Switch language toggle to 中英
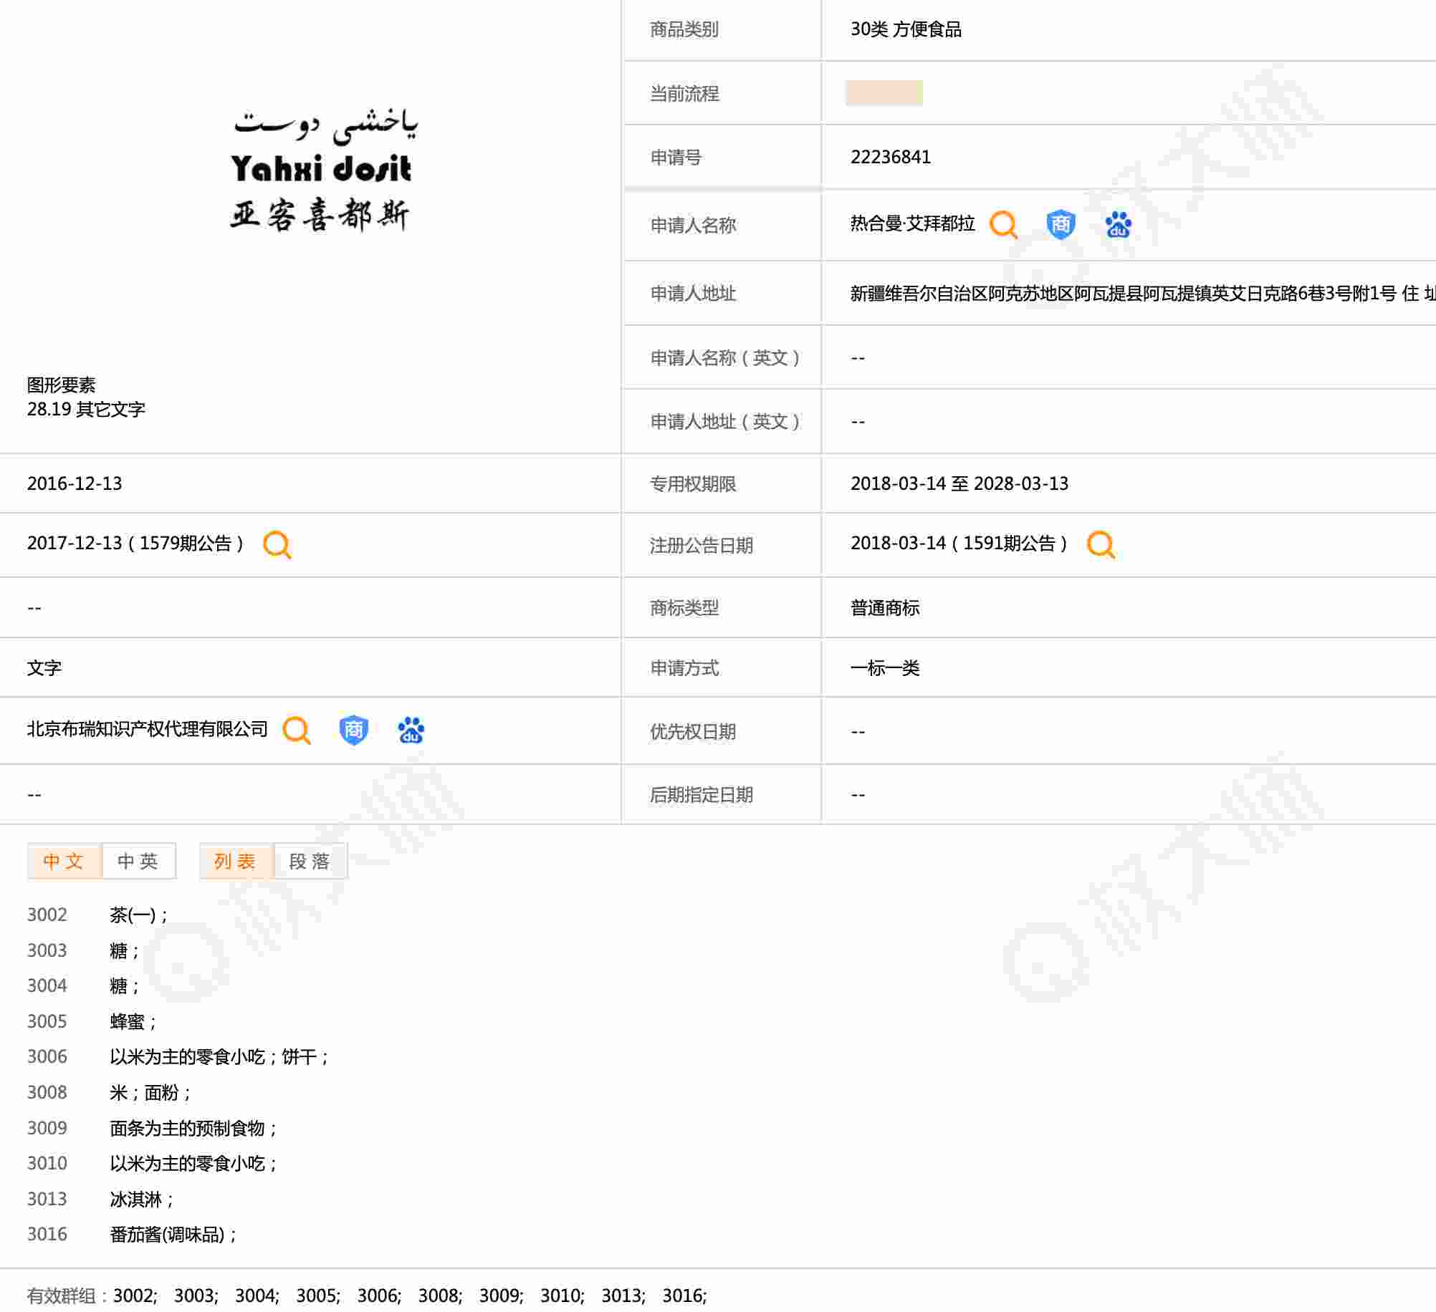This screenshot has width=1436, height=1312. click(138, 861)
